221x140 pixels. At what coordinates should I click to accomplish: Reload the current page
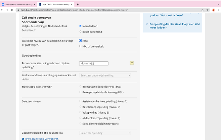(x=12, y=10)
